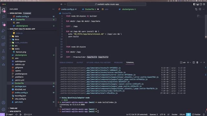Open favicon.png in the explorer
Image resolution: width=207 pixels, height=116 pixels.
point(21,52)
